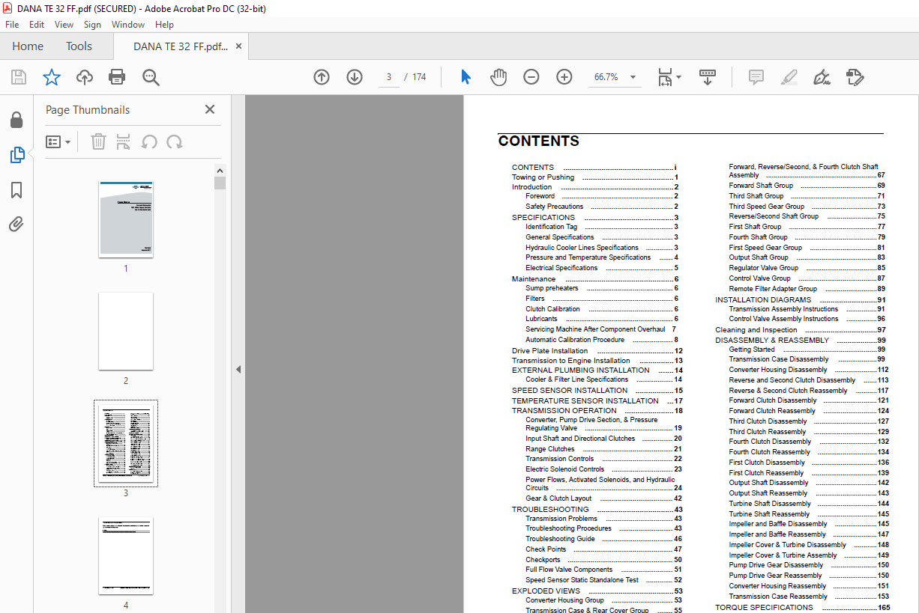Add a sticky note comment
The height and width of the screenshot is (613, 919).
(756, 77)
